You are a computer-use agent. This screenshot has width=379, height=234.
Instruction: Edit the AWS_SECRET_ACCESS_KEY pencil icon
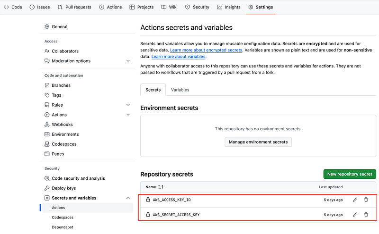pyautogui.click(x=355, y=215)
